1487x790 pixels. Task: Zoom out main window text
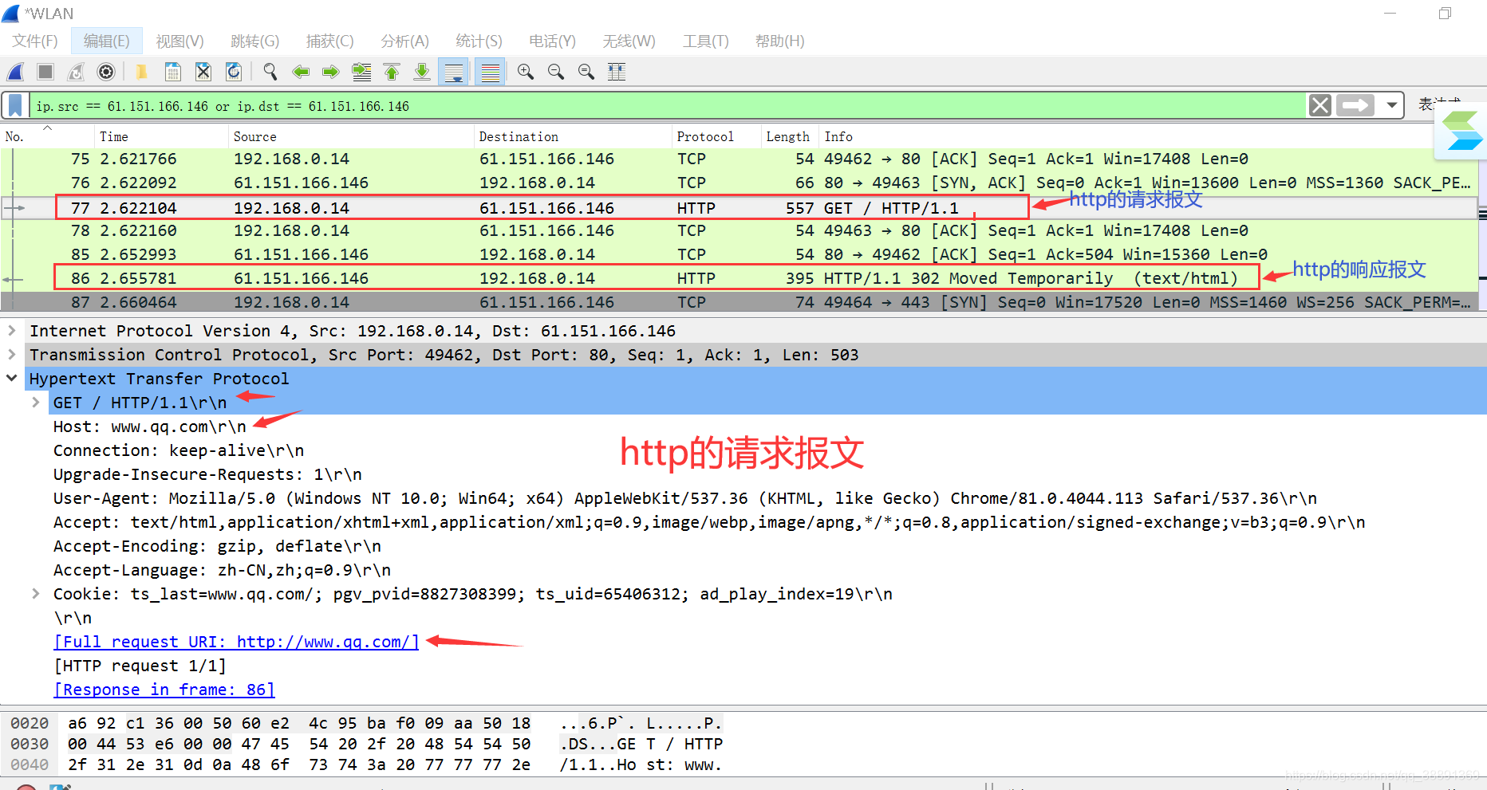[556, 72]
